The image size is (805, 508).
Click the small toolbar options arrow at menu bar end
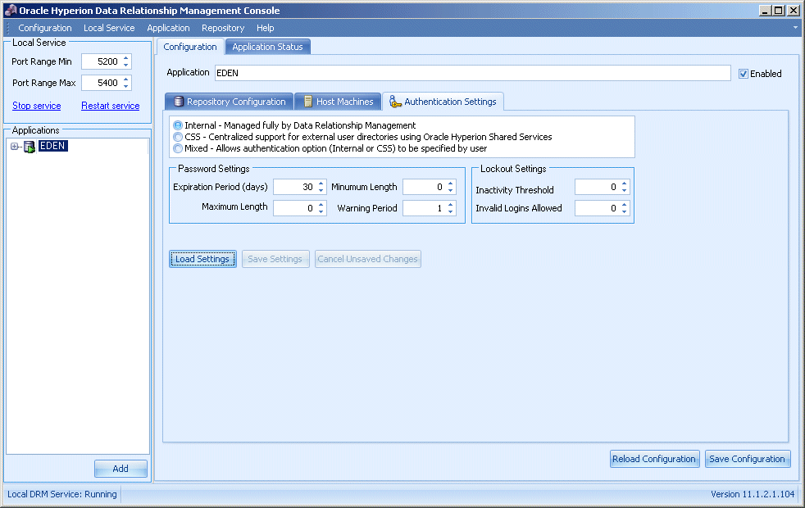click(x=796, y=27)
